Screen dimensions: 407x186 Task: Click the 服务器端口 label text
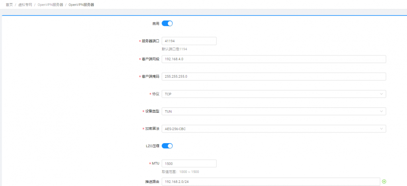150,41
